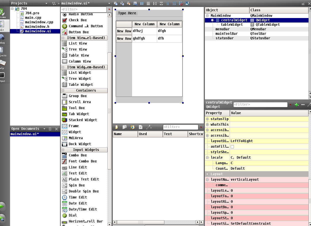The image size is (311, 226).
Task: Select mainwindow.h in project tree
Action: click(37, 27)
